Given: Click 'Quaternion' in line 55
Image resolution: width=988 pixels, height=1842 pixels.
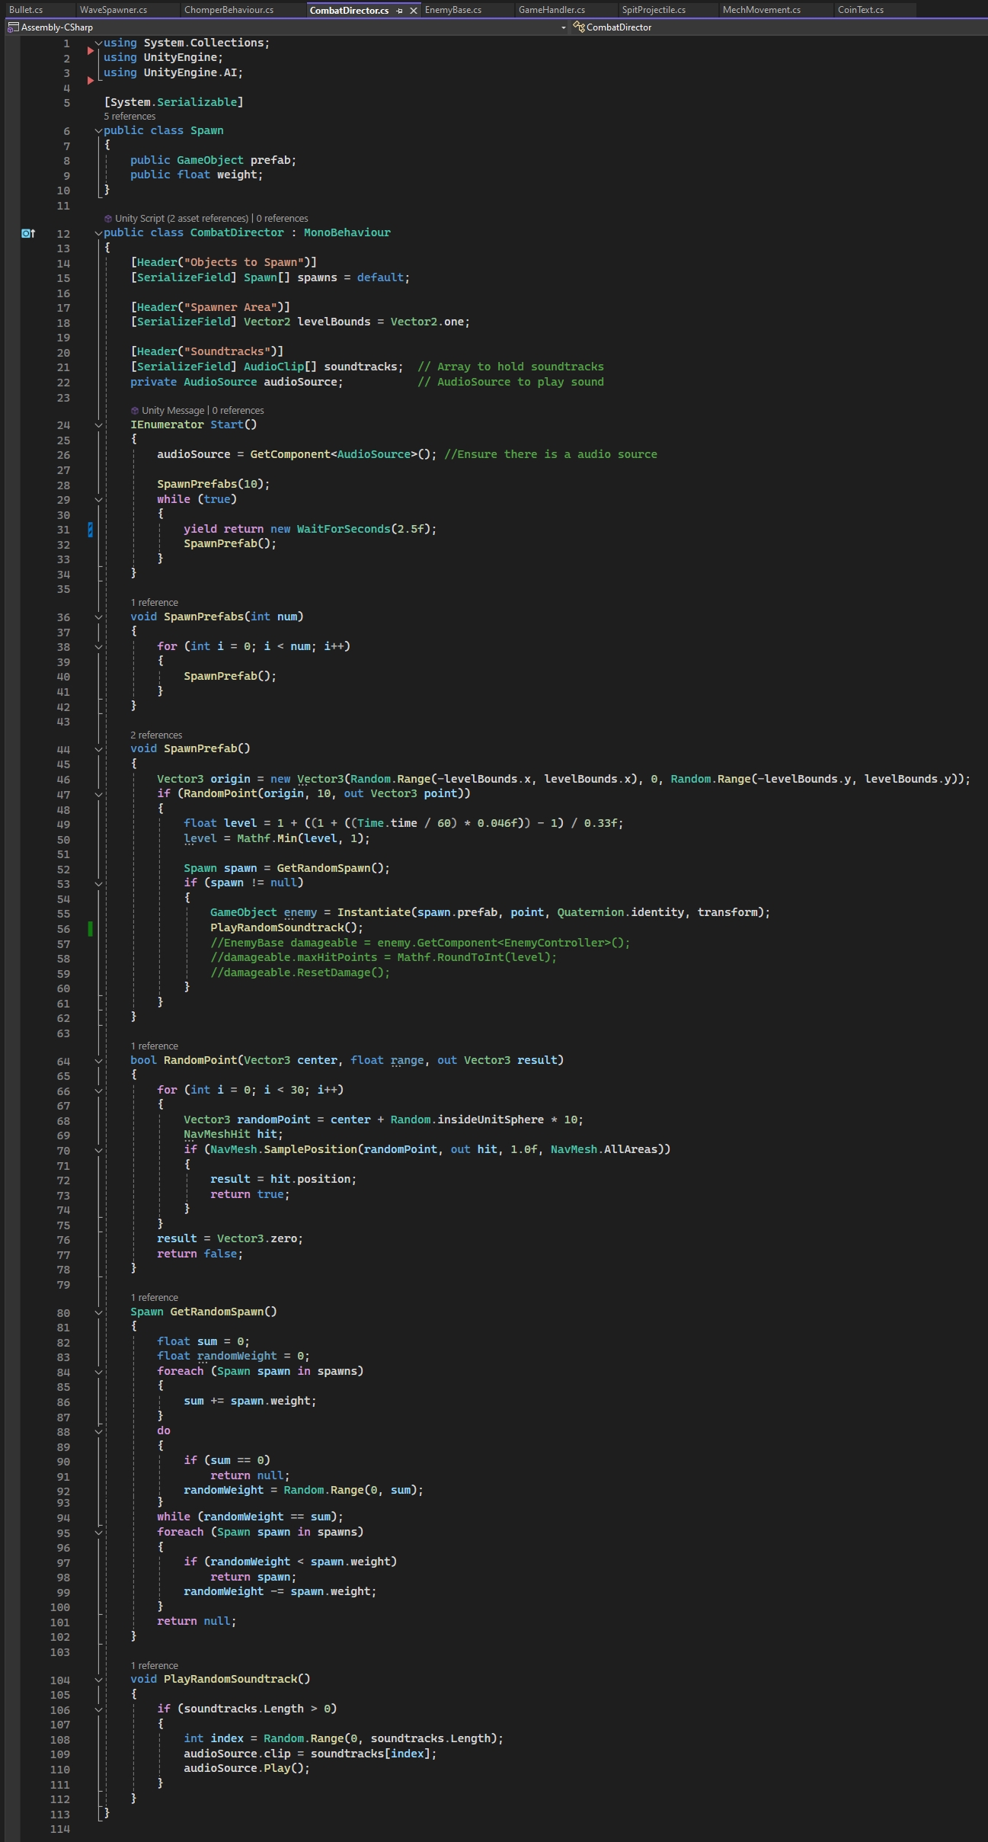Looking at the screenshot, I should click(590, 913).
